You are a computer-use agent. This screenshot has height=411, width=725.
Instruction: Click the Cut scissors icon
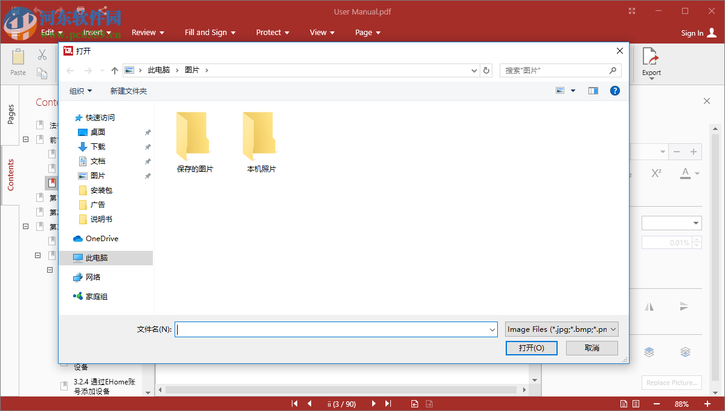(42, 54)
